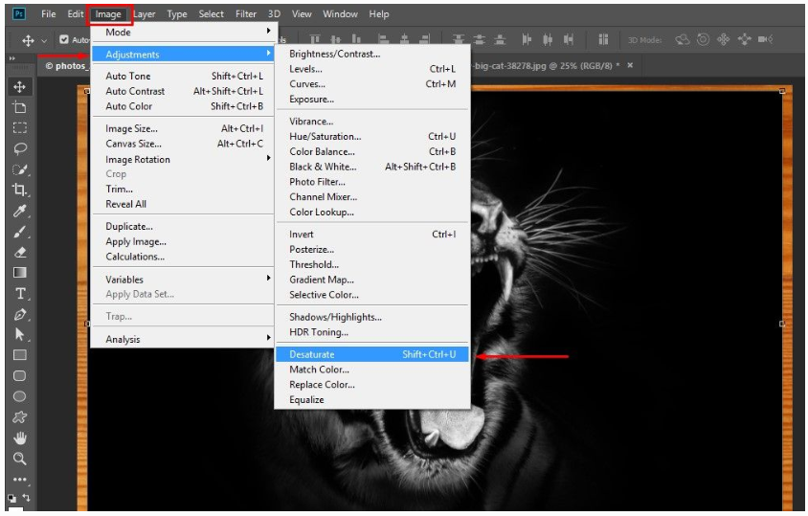The width and height of the screenshot is (808, 516).
Task: Select the Eraser tool
Action: click(x=19, y=252)
